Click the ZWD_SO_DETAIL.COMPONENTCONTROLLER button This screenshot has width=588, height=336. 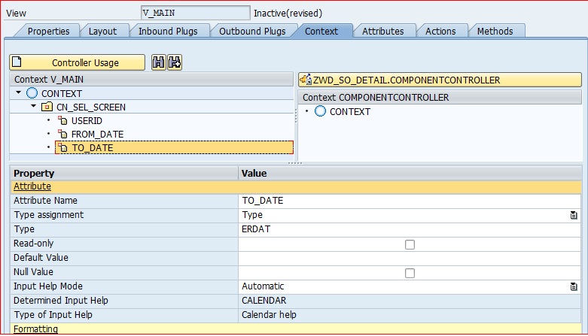pyautogui.click(x=440, y=80)
